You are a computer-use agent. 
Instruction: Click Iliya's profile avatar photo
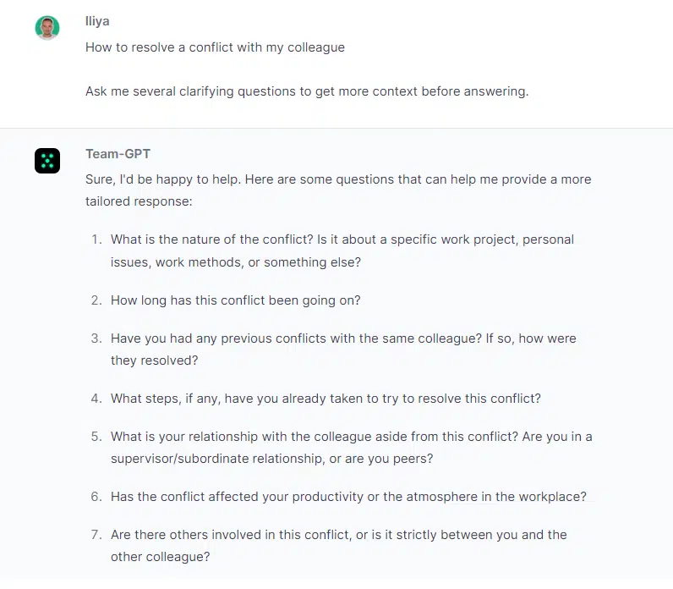47,28
